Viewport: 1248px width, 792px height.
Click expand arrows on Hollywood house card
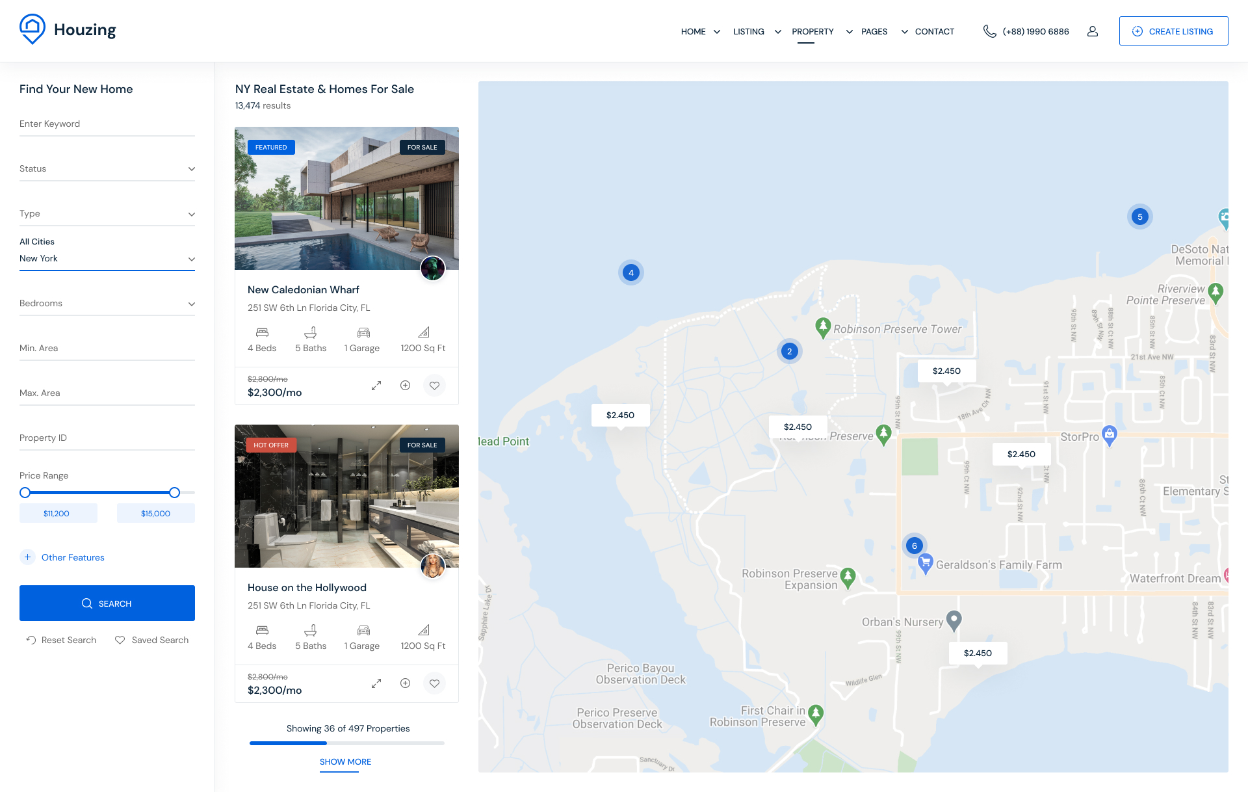(376, 683)
